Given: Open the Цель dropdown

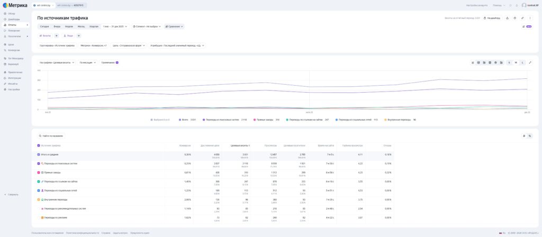Looking at the screenshot, I should (x=129, y=45).
